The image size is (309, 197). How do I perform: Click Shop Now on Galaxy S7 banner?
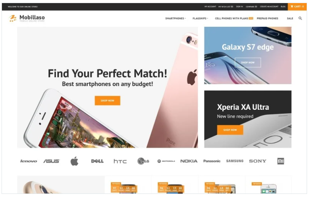click(x=248, y=62)
